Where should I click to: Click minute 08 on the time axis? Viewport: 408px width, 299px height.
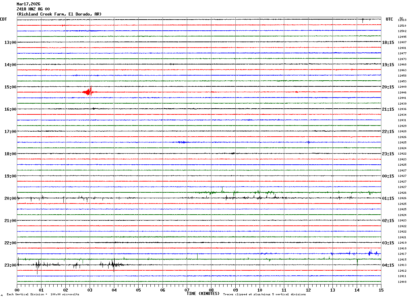click(x=211, y=290)
